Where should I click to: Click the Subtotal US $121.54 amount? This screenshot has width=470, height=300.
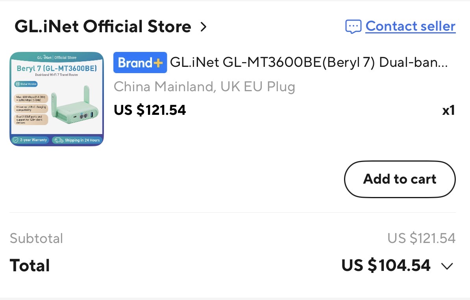point(422,238)
